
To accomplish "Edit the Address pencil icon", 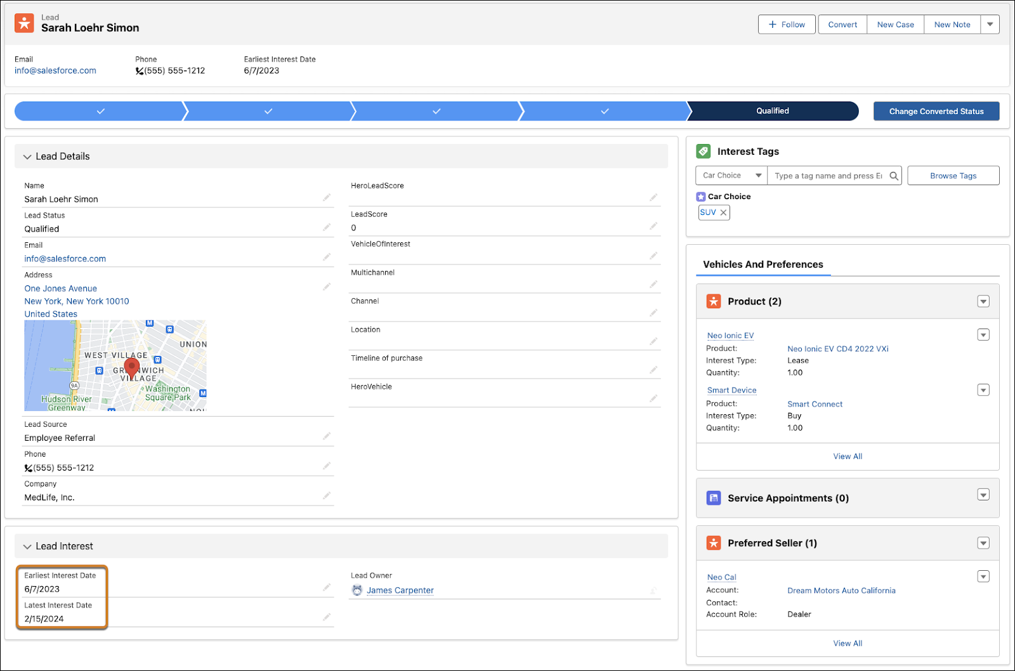I will coord(327,287).
